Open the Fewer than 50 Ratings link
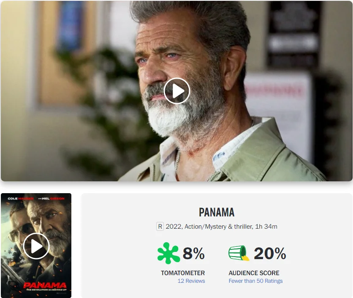This screenshot has height=298, width=353. tap(255, 281)
